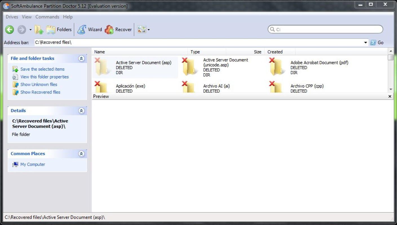
Task: Toggle the Folders pane button
Action: 59,30
